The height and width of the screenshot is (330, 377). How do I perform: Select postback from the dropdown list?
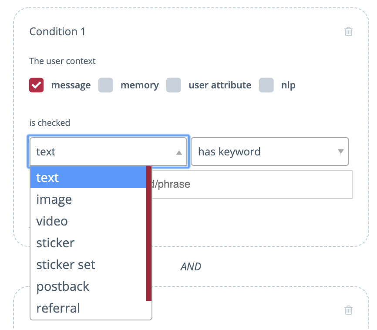(x=88, y=286)
